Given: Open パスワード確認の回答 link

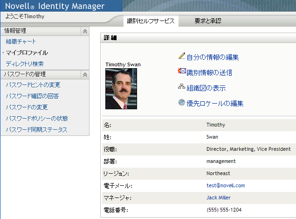Looking at the screenshot, I should coord(32,96).
